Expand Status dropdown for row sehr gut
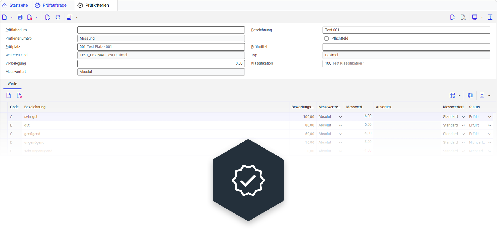This screenshot has height=235, width=497. pos(490,117)
